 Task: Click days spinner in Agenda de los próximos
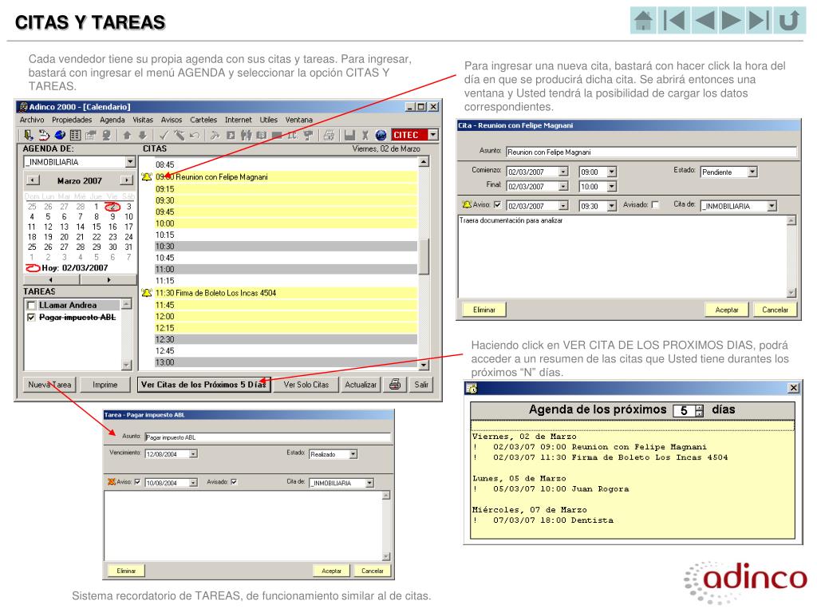point(699,411)
